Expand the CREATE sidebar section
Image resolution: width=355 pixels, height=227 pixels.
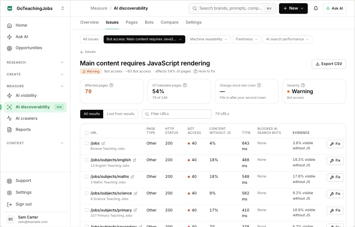pyautogui.click(x=35, y=74)
